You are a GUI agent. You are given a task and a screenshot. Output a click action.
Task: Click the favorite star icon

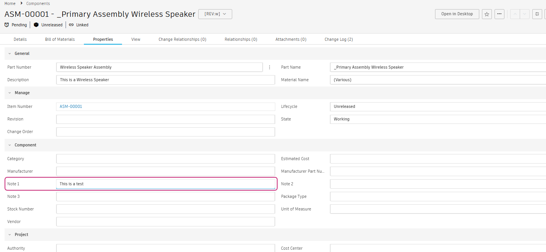pyautogui.click(x=487, y=14)
